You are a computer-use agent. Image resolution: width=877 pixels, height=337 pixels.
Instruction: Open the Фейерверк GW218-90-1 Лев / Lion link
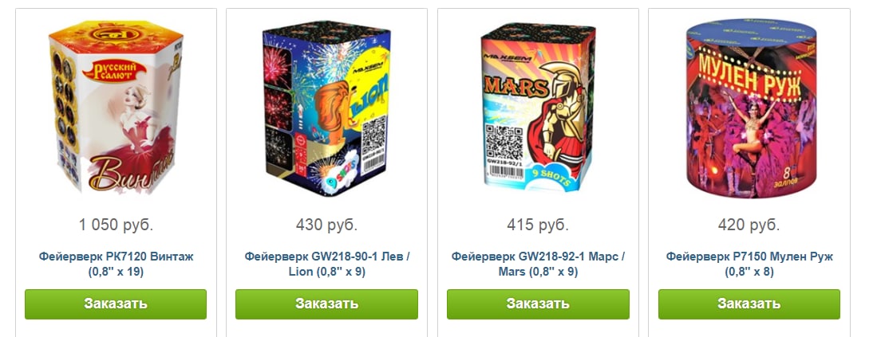[x=326, y=265]
